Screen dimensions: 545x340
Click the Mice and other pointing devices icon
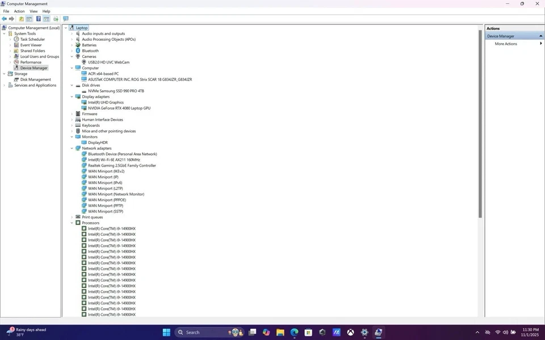[78, 131]
